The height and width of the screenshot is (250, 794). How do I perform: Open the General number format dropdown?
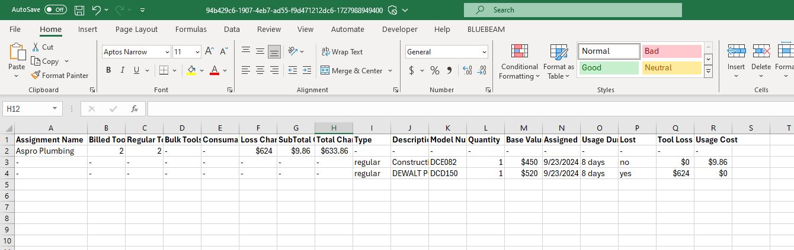click(484, 52)
